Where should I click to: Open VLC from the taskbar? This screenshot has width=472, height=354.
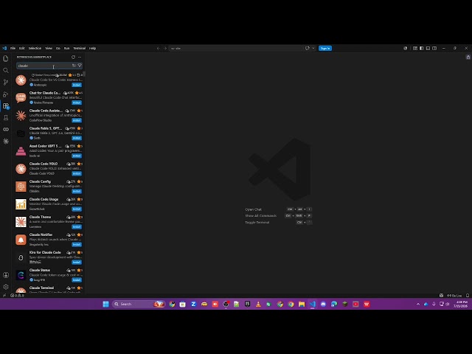pos(258,305)
